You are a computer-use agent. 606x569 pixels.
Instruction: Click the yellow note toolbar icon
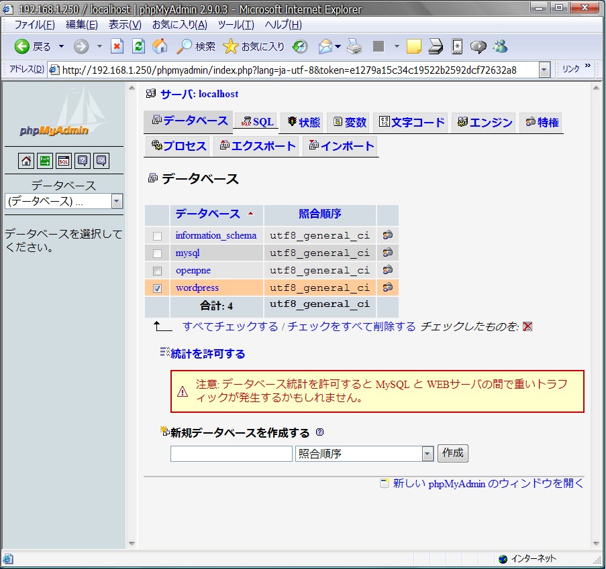[x=413, y=46]
